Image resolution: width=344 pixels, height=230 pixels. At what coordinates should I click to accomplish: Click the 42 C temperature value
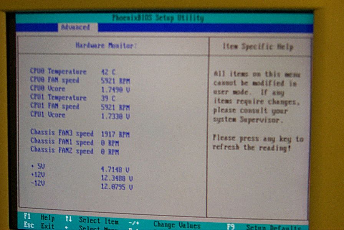coord(108,72)
